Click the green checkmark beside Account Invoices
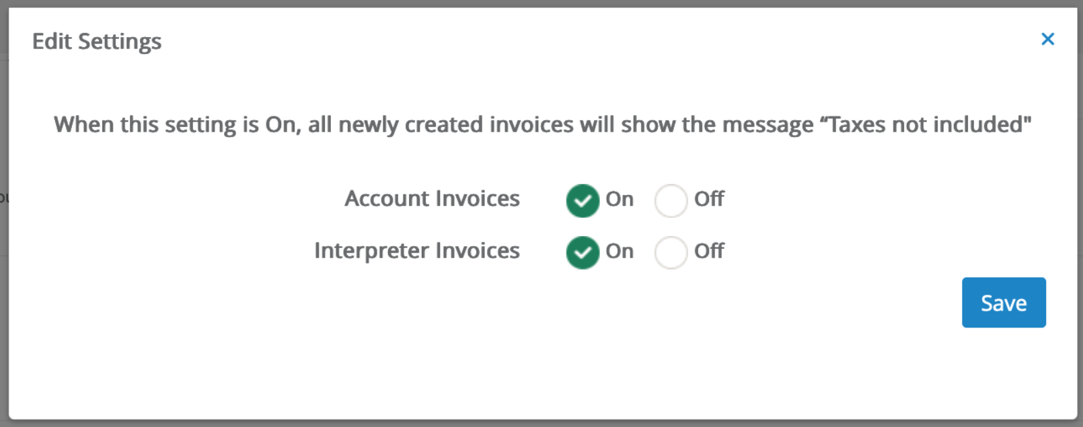Viewport: 1083px width, 427px height. pyautogui.click(x=582, y=200)
